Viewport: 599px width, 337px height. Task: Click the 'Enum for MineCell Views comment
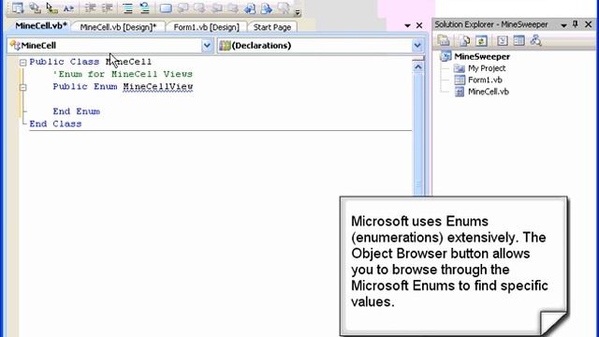pyautogui.click(x=123, y=74)
